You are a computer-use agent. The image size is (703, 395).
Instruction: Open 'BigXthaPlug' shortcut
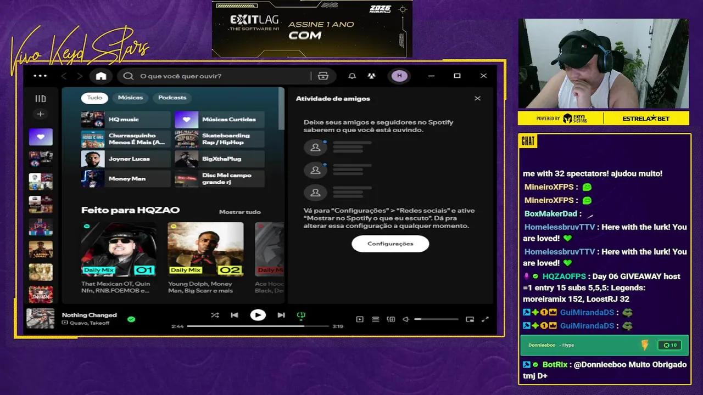point(220,159)
